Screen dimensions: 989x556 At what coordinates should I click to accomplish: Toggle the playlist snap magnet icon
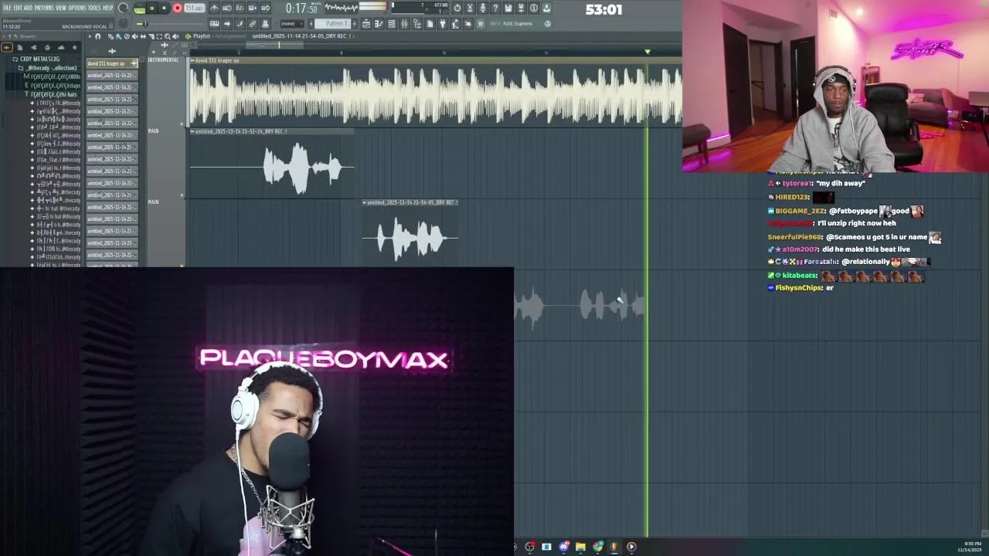[97, 36]
